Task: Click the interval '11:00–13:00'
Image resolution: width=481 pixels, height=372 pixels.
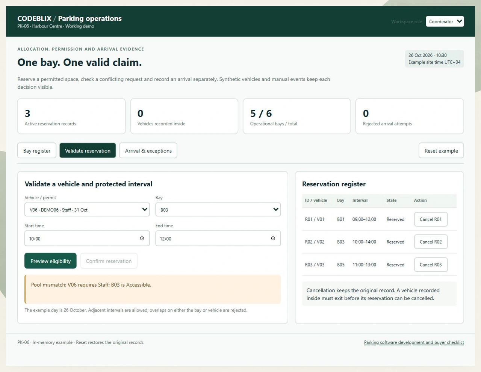Action: point(364,265)
